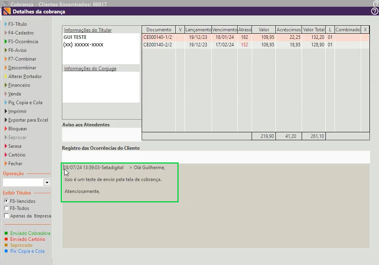Open F4-Cadastro from the side menu
This screenshot has height=265, width=379.
click(x=21, y=33)
